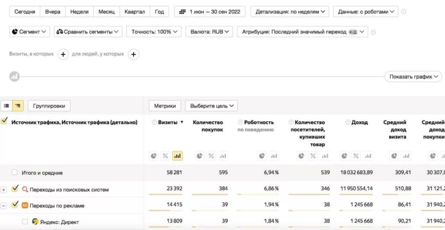
Task: Click total income value 18 032 683,89
Action: [x=356, y=173]
